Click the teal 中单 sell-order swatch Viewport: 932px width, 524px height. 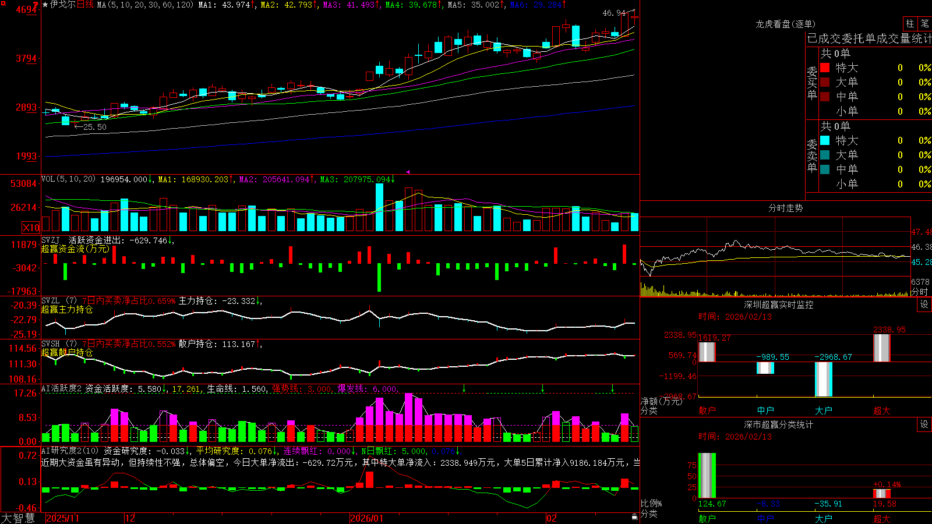coord(825,169)
